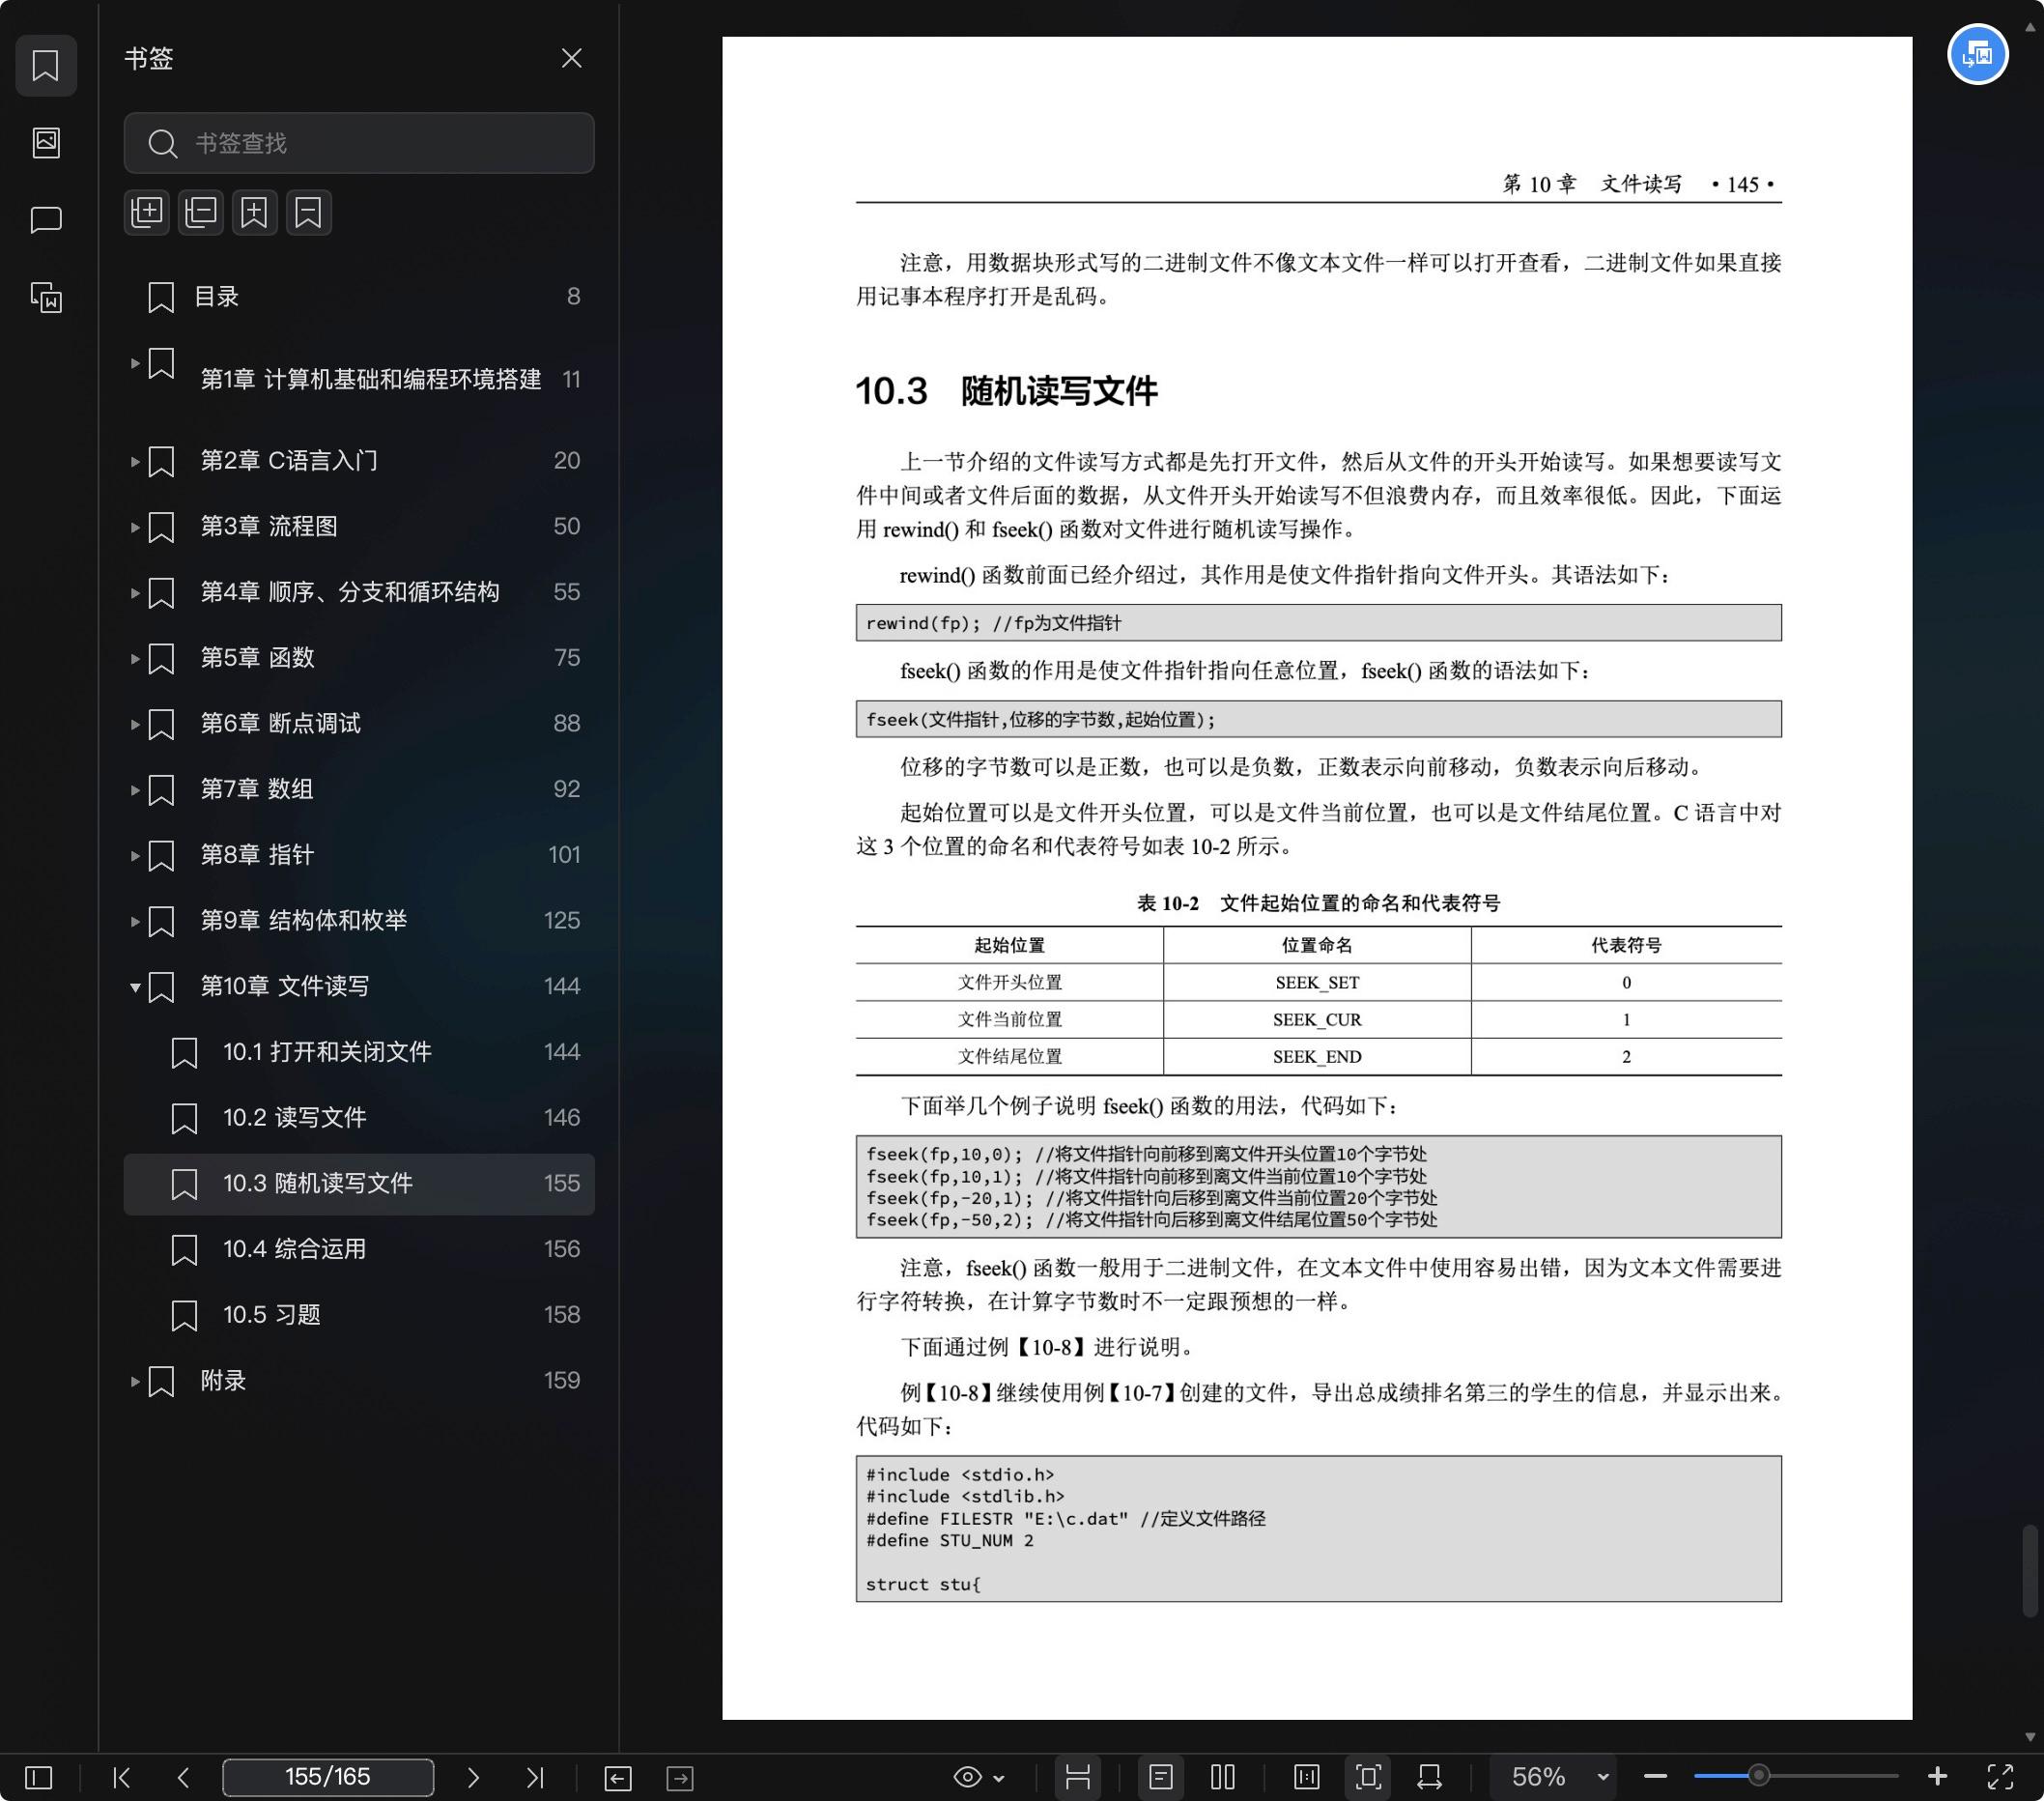Screen dimensions: 2044x1801
Task: Go to 10.5 习题
Action: point(359,1315)
